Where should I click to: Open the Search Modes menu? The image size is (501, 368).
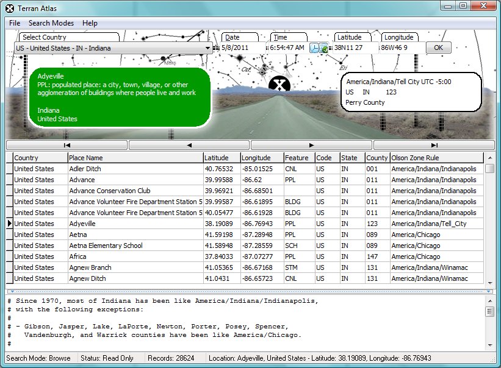[x=51, y=23]
